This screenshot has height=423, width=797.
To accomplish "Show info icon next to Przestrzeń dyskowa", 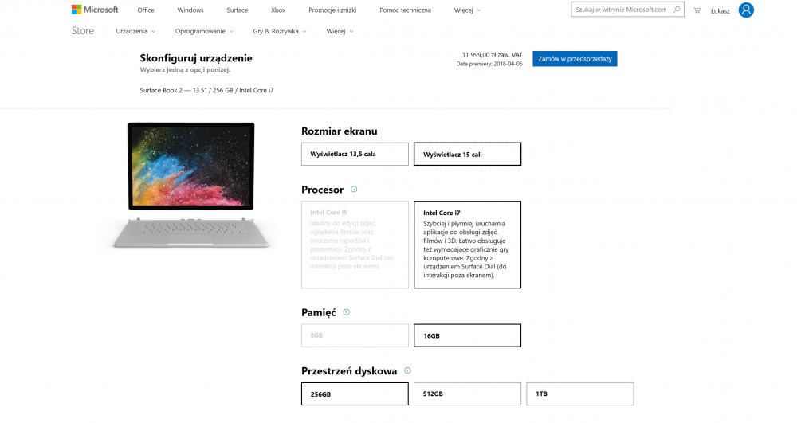I will click(407, 370).
